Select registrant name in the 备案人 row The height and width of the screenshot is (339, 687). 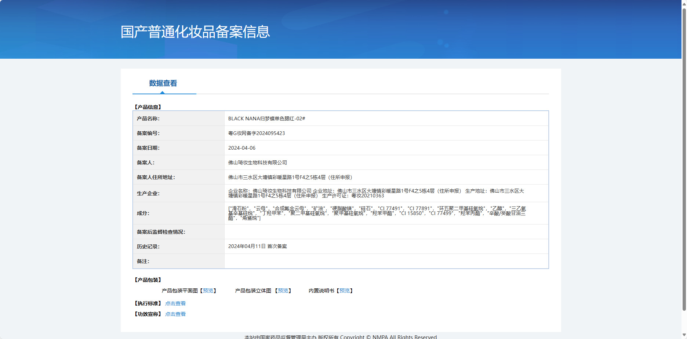tap(258, 163)
